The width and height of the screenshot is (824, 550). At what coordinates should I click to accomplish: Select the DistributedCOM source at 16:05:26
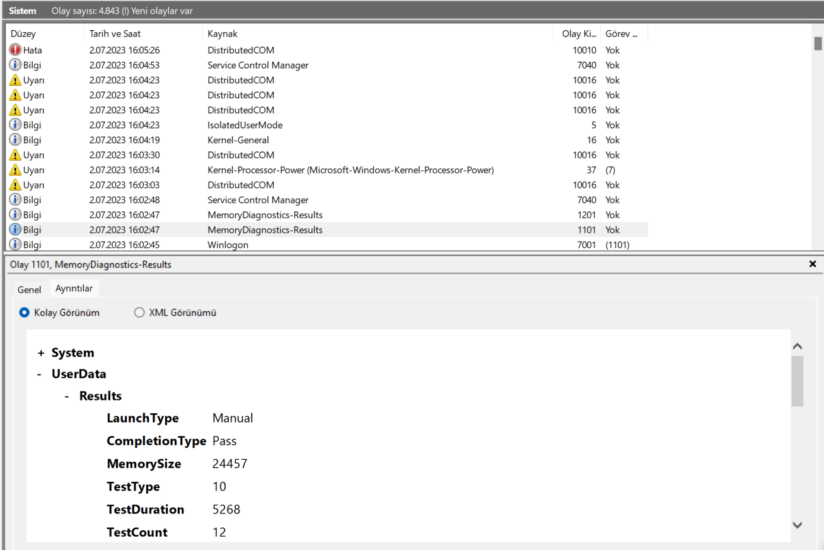(x=241, y=50)
